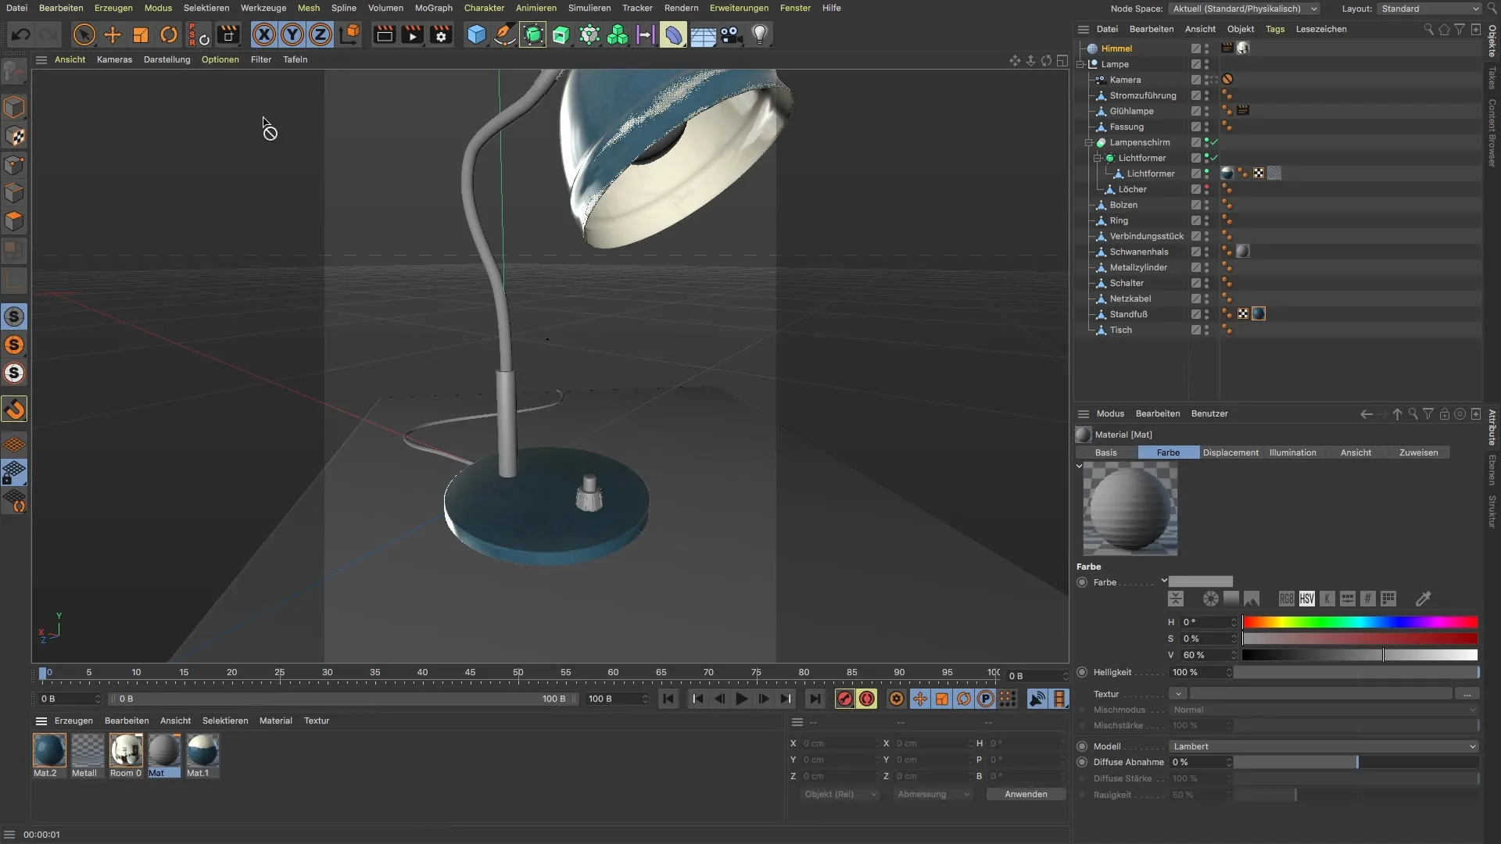The image size is (1501, 844).
Task: Select the Scale tool
Action: point(141,34)
